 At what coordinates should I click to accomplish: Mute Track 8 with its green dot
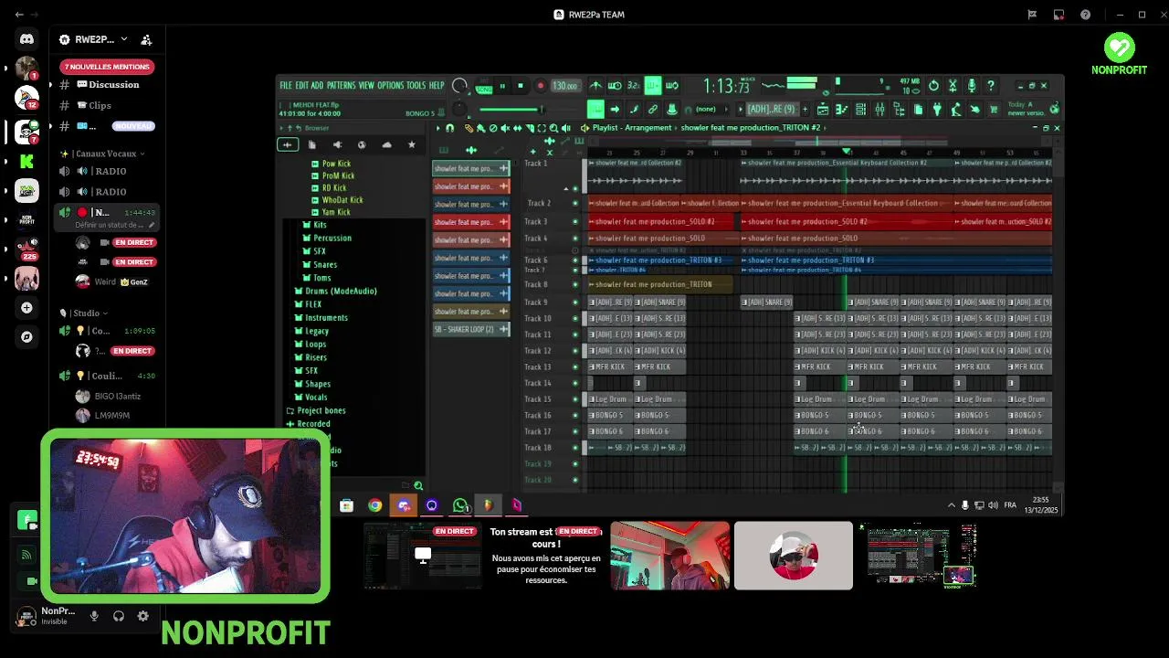[x=575, y=285]
